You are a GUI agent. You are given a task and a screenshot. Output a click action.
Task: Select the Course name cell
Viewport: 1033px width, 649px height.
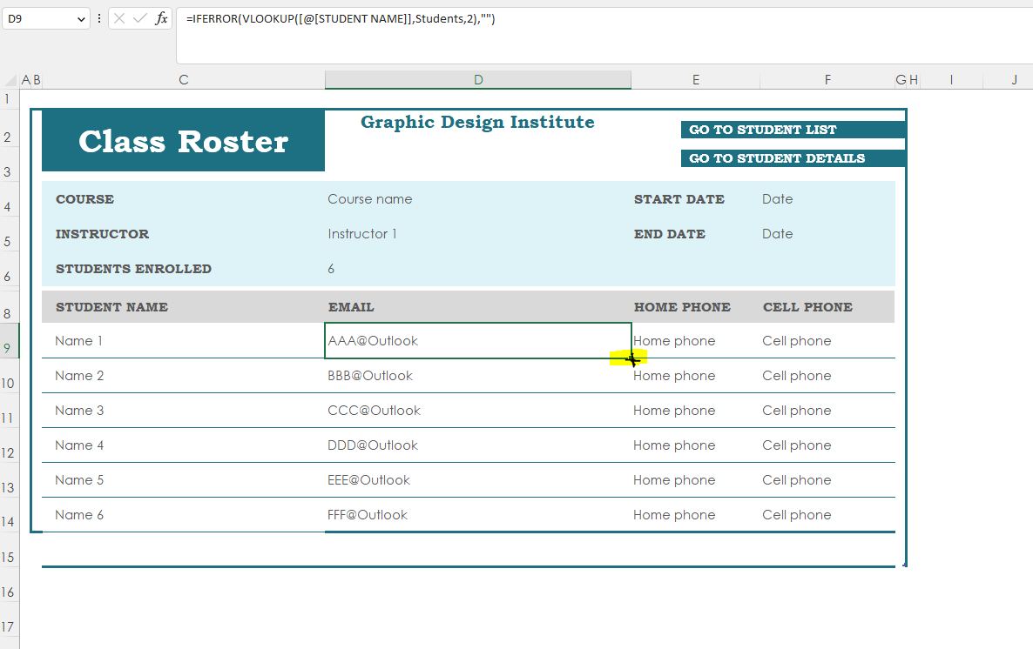point(478,198)
